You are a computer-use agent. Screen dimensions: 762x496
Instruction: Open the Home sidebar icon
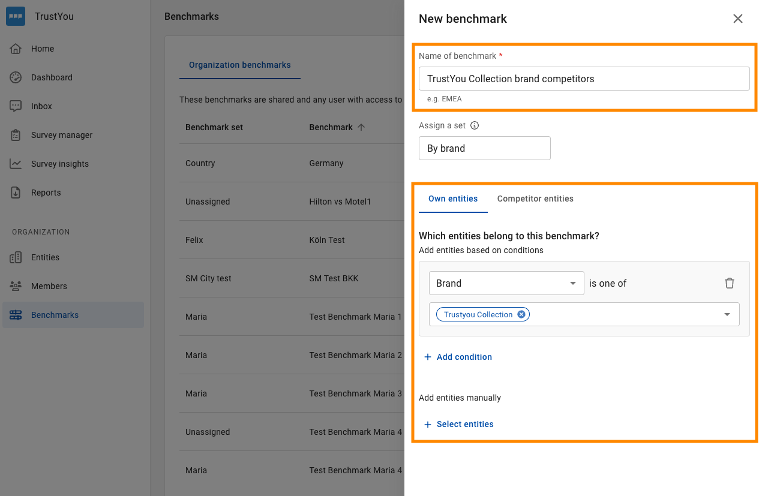click(x=16, y=49)
